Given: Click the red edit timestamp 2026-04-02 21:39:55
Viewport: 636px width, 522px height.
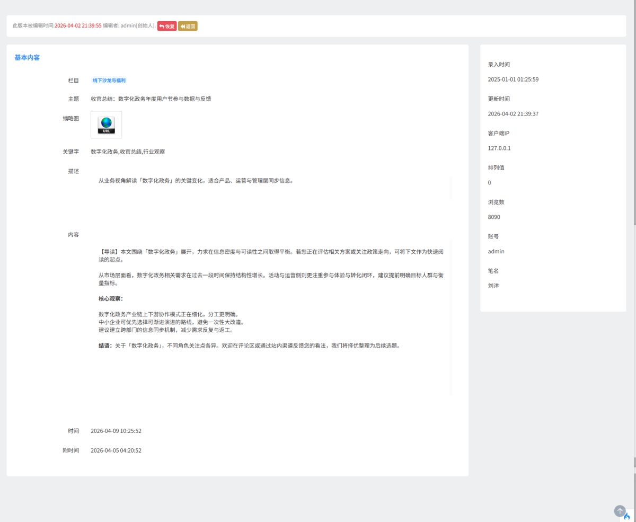Looking at the screenshot, I should pos(78,26).
